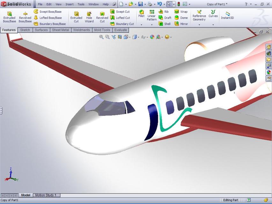Open the Motion Study 1 tab
Screen dimensions: 272x204
click(x=46, y=195)
